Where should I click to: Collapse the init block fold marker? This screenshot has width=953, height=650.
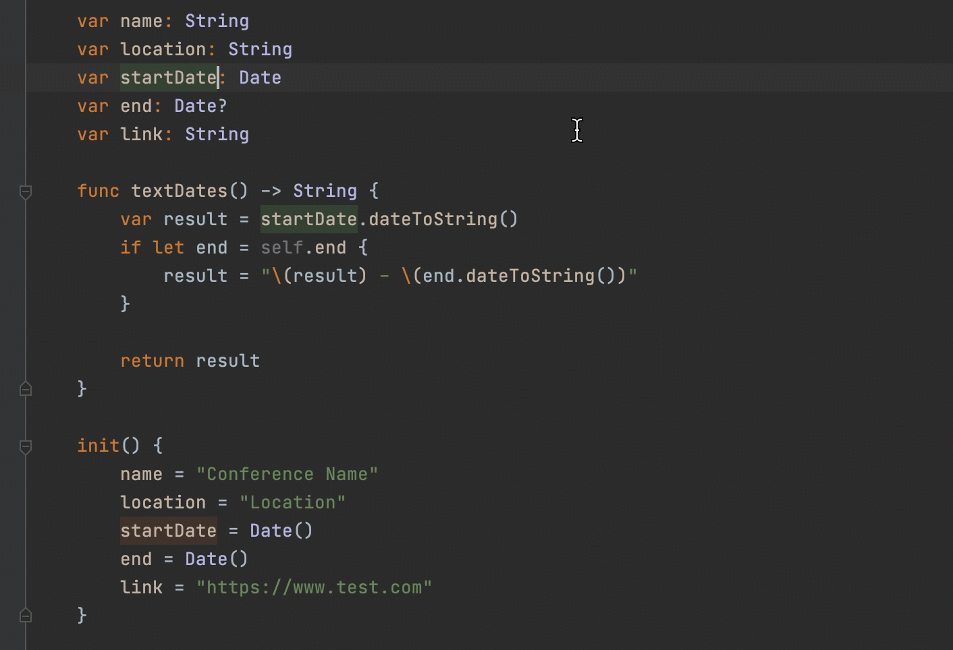click(x=26, y=446)
